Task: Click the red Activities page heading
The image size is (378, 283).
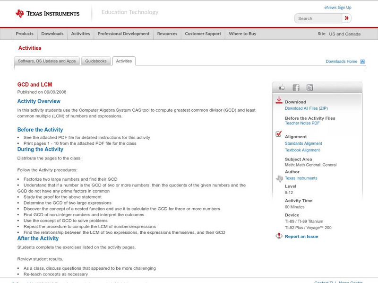Action: 30,48
